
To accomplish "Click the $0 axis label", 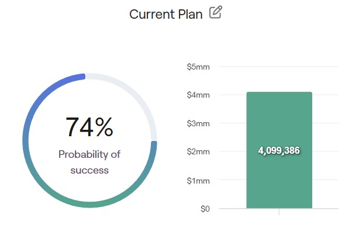I will (205, 209).
